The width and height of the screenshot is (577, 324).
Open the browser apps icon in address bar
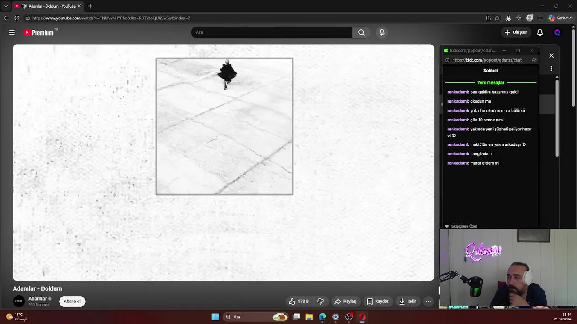[488, 18]
